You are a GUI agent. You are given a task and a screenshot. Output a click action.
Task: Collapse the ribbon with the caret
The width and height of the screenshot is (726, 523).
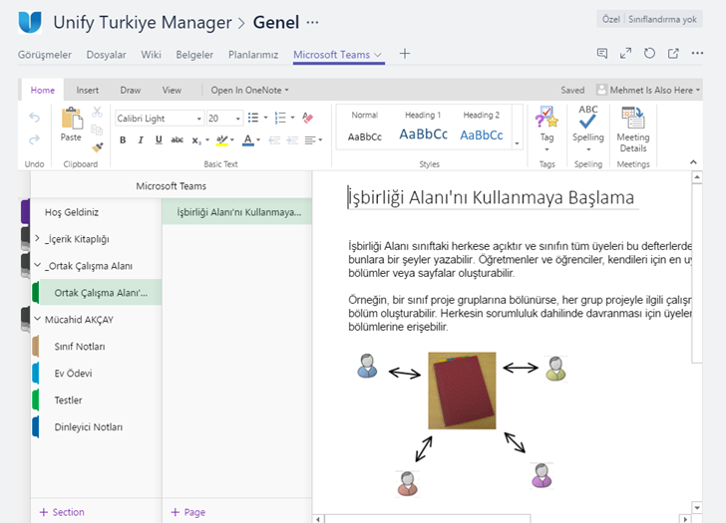[x=693, y=161]
